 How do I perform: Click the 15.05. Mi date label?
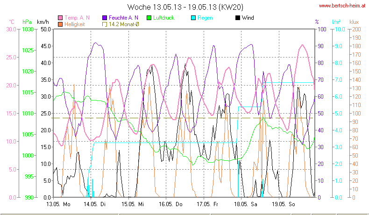133,204
